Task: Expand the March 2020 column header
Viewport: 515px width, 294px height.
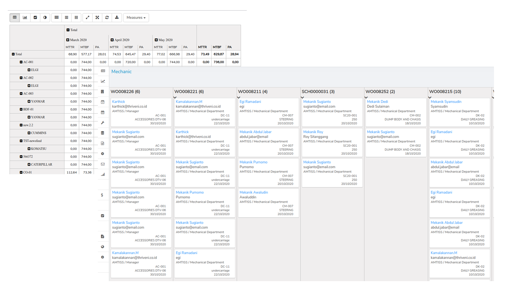Action: (x=68, y=40)
